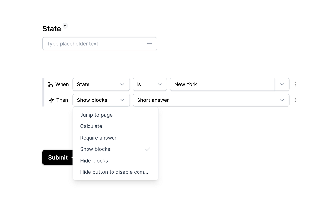The height and width of the screenshot is (197, 326).
Task: Click the required asterisk next to State
Action: point(65,26)
